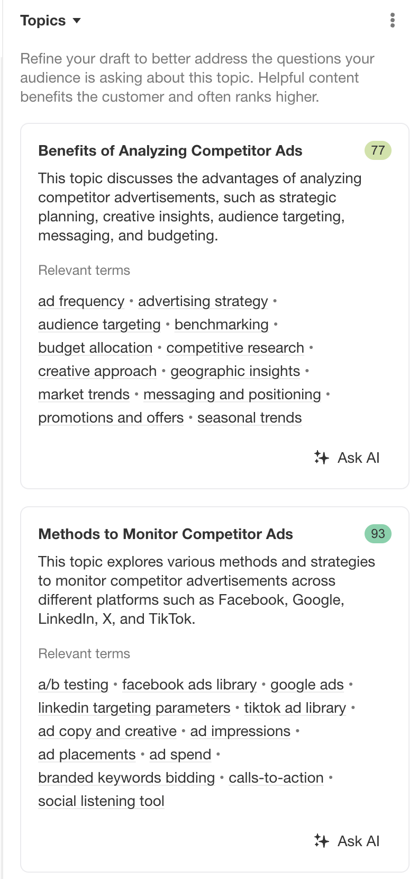Click the 'audience targeting' term

(99, 325)
